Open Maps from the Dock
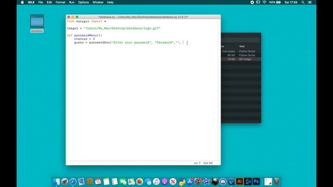Viewport: 333px width, 187px height. click(131, 181)
